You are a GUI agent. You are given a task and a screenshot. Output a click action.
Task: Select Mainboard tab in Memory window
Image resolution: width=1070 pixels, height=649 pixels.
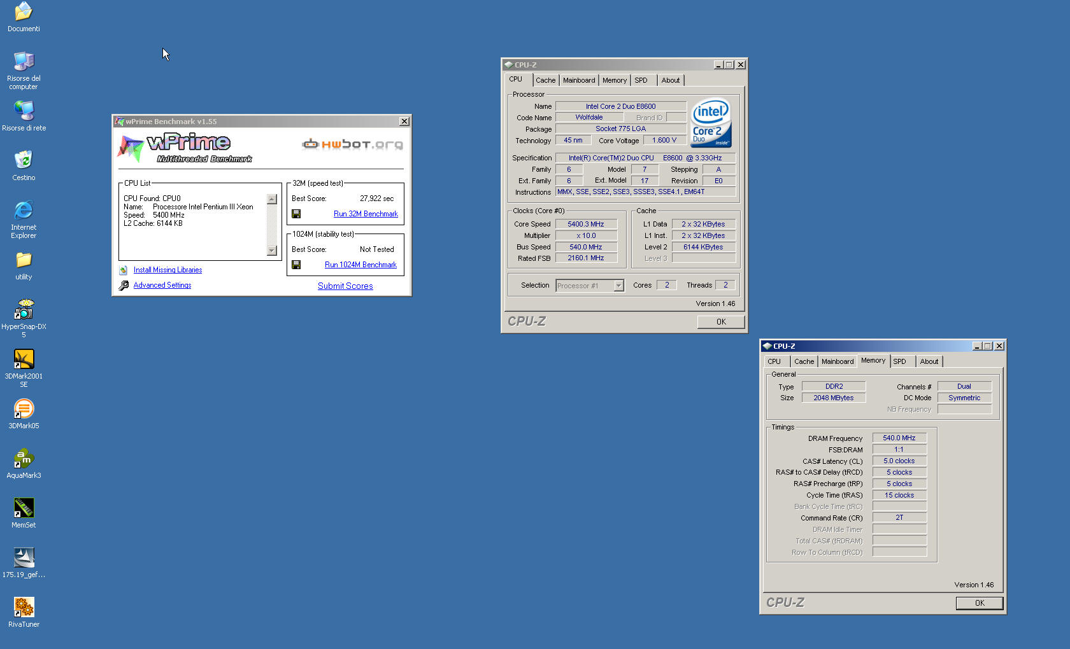coord(838,361)
